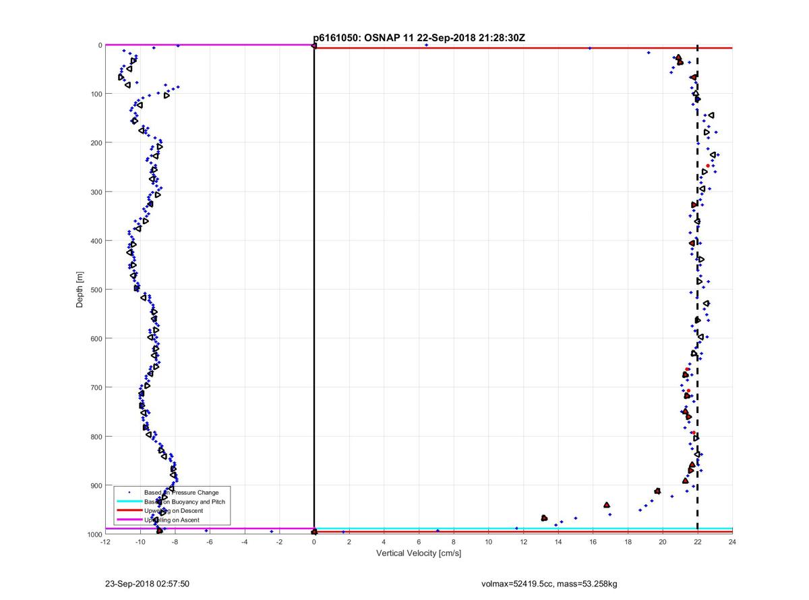Click the cyan horizontal line near 990 m depth
Screen dimensions: 809x600
click(523, 528)
